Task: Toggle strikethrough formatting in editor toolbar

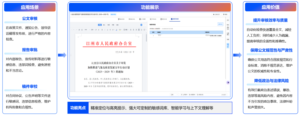Action: (110, 30)
